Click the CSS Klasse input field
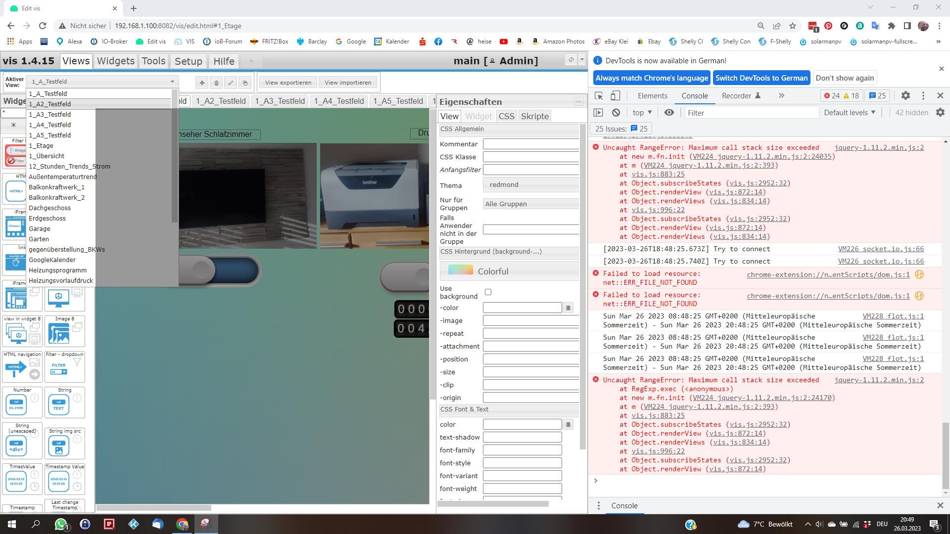The height and width of the screenshot is (534, 950). (x=530, y=157)
